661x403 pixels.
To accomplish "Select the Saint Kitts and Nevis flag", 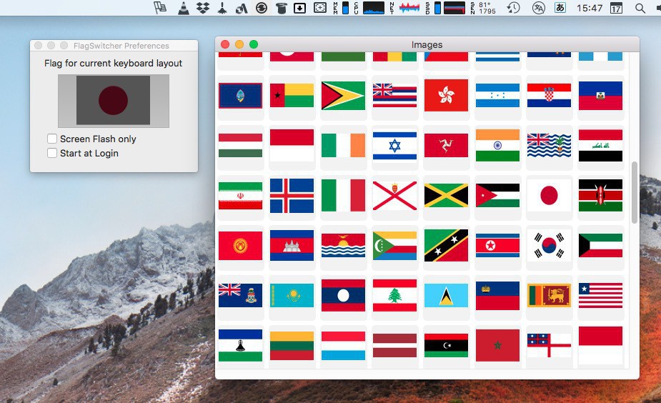I will point(446,245).
